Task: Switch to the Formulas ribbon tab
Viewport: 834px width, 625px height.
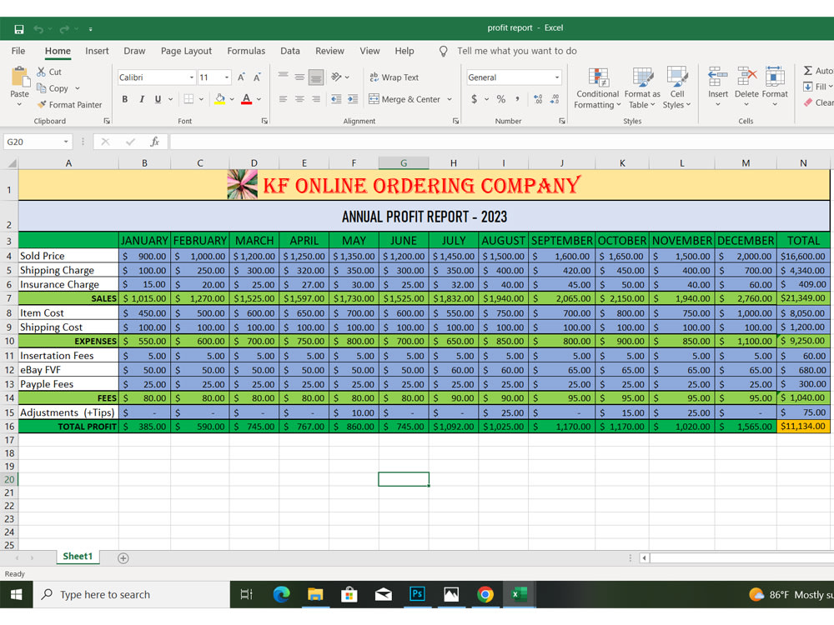Action: tap(246, 51)
